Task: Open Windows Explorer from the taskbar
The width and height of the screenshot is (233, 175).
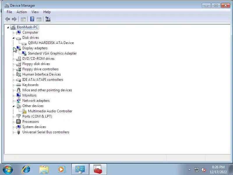Action: 44,169
